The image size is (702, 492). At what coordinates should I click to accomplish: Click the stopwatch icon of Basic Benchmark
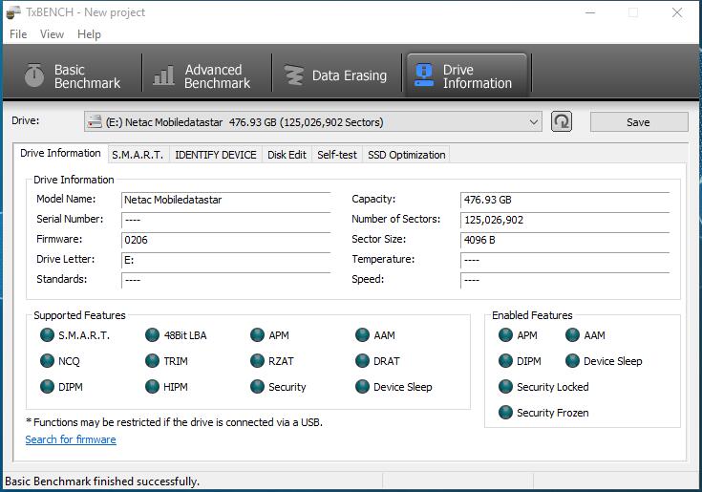tap(34, 75)
